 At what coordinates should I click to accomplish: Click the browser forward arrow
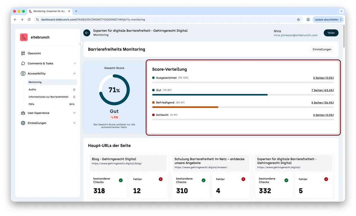[22, 20]
